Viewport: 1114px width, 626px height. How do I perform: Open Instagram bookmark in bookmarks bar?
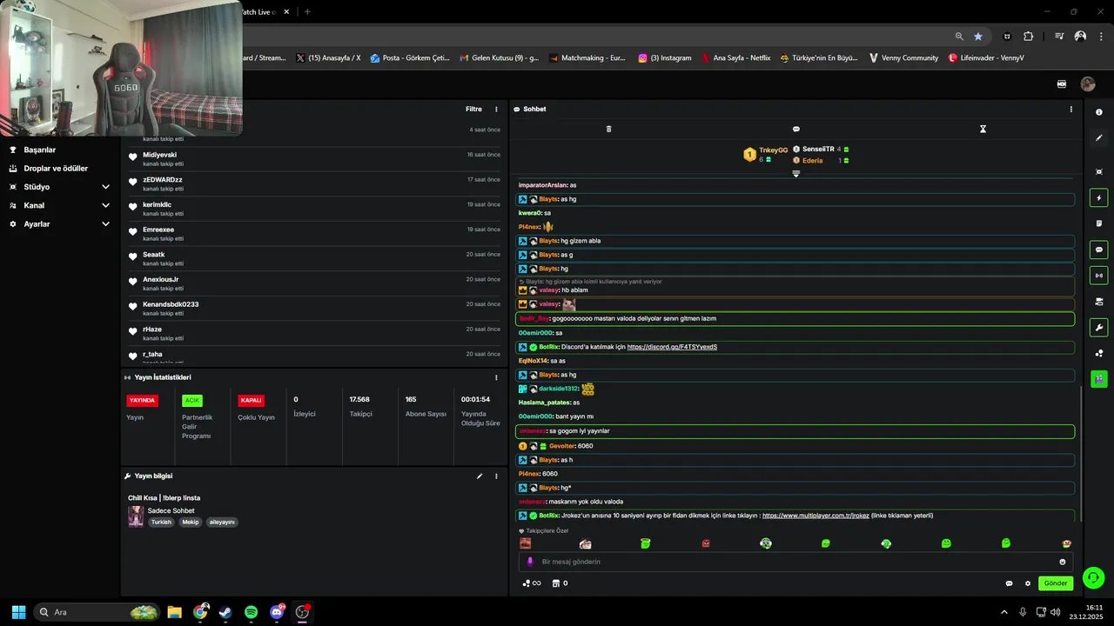coord(665,58)
